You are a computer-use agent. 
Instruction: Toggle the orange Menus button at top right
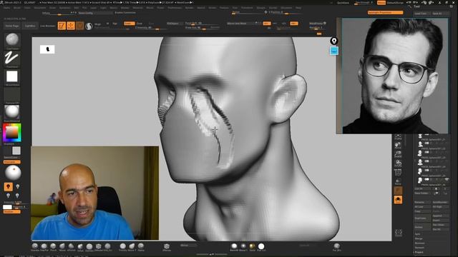[381, 3]
